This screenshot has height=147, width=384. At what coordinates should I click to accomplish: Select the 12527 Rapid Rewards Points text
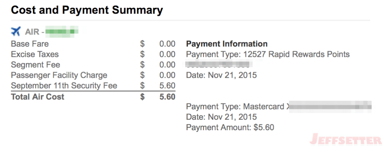tap(296, 54)
